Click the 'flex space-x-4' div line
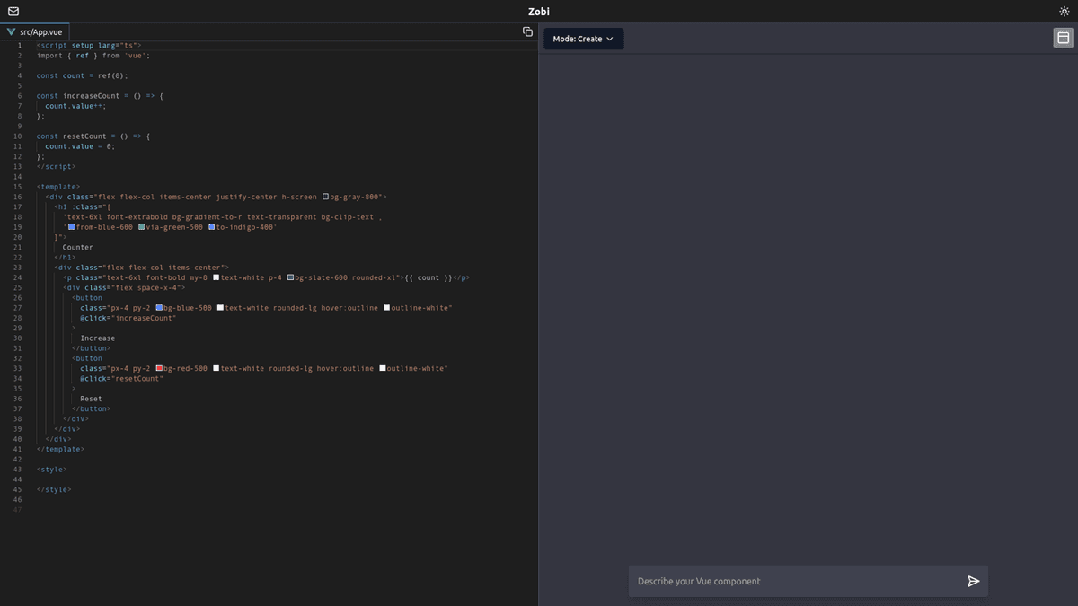 (123, 287)
